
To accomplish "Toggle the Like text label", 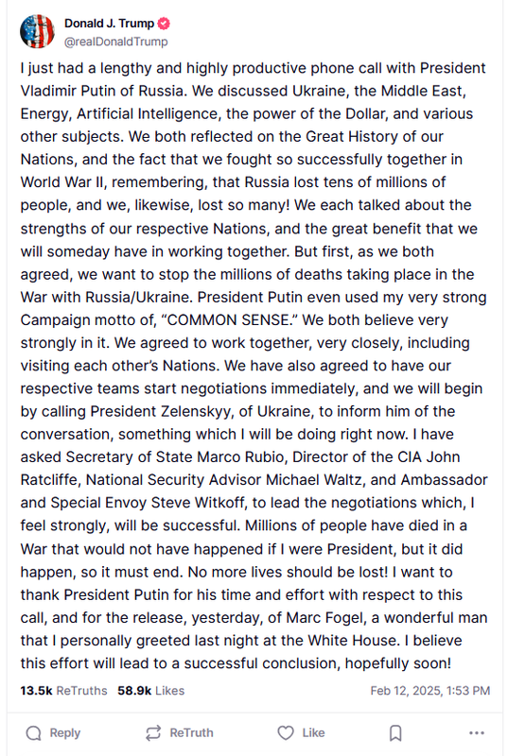I will tap(313, 733).
